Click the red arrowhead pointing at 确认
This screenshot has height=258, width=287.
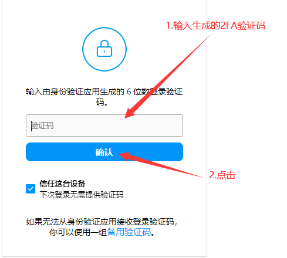pos(124,156)
